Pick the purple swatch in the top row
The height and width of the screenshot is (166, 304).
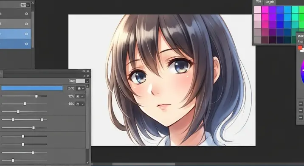(273, 9)
